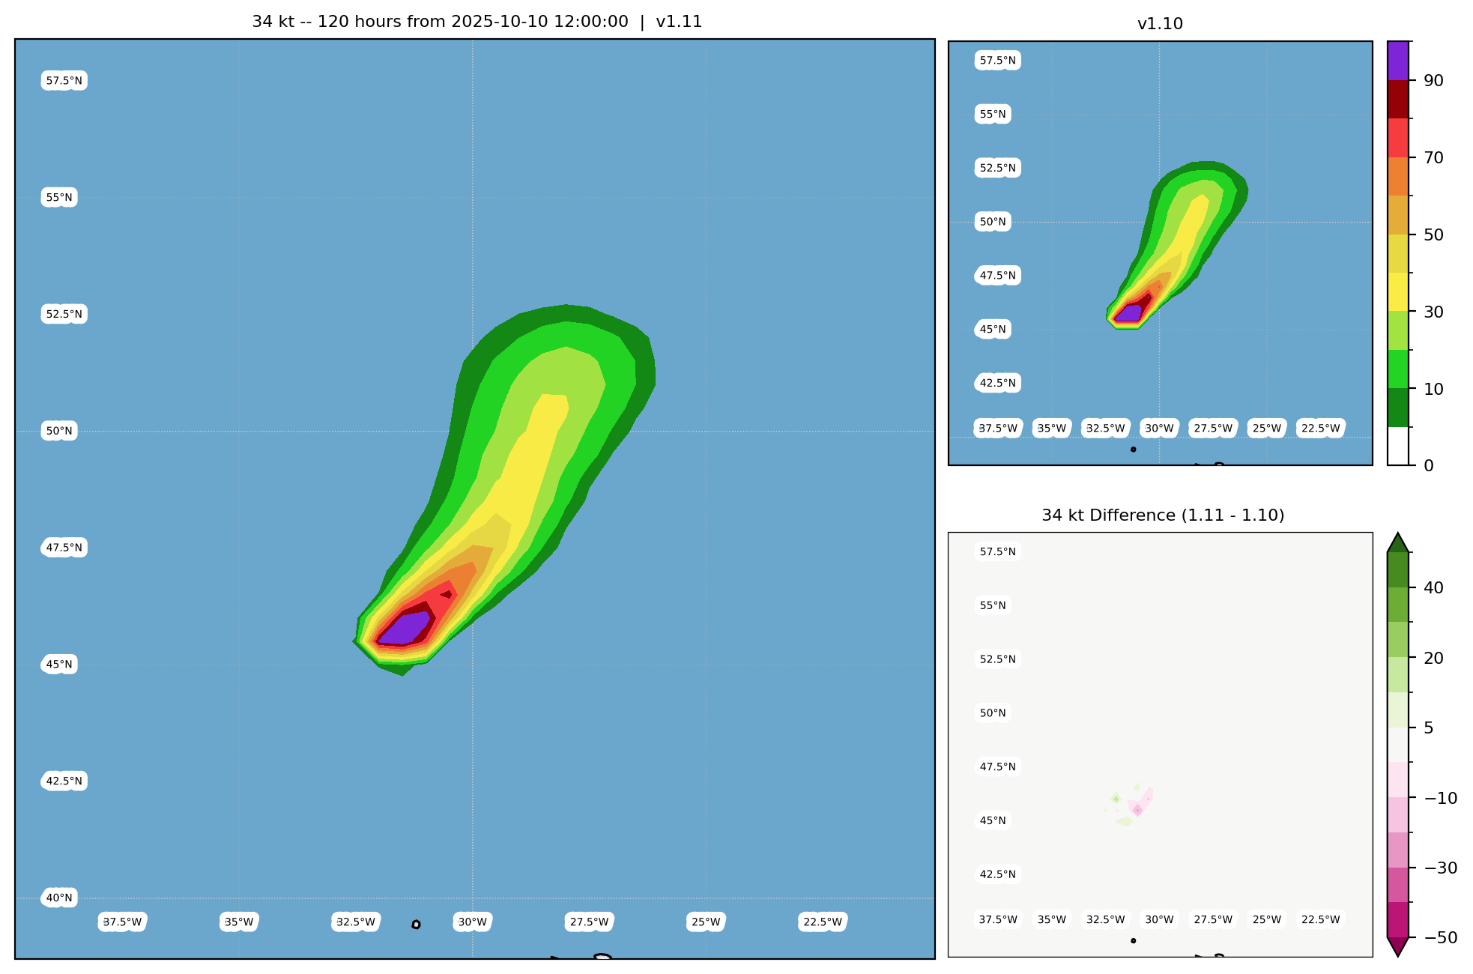Click the v1.10 panel title

tap(1160, 24)
